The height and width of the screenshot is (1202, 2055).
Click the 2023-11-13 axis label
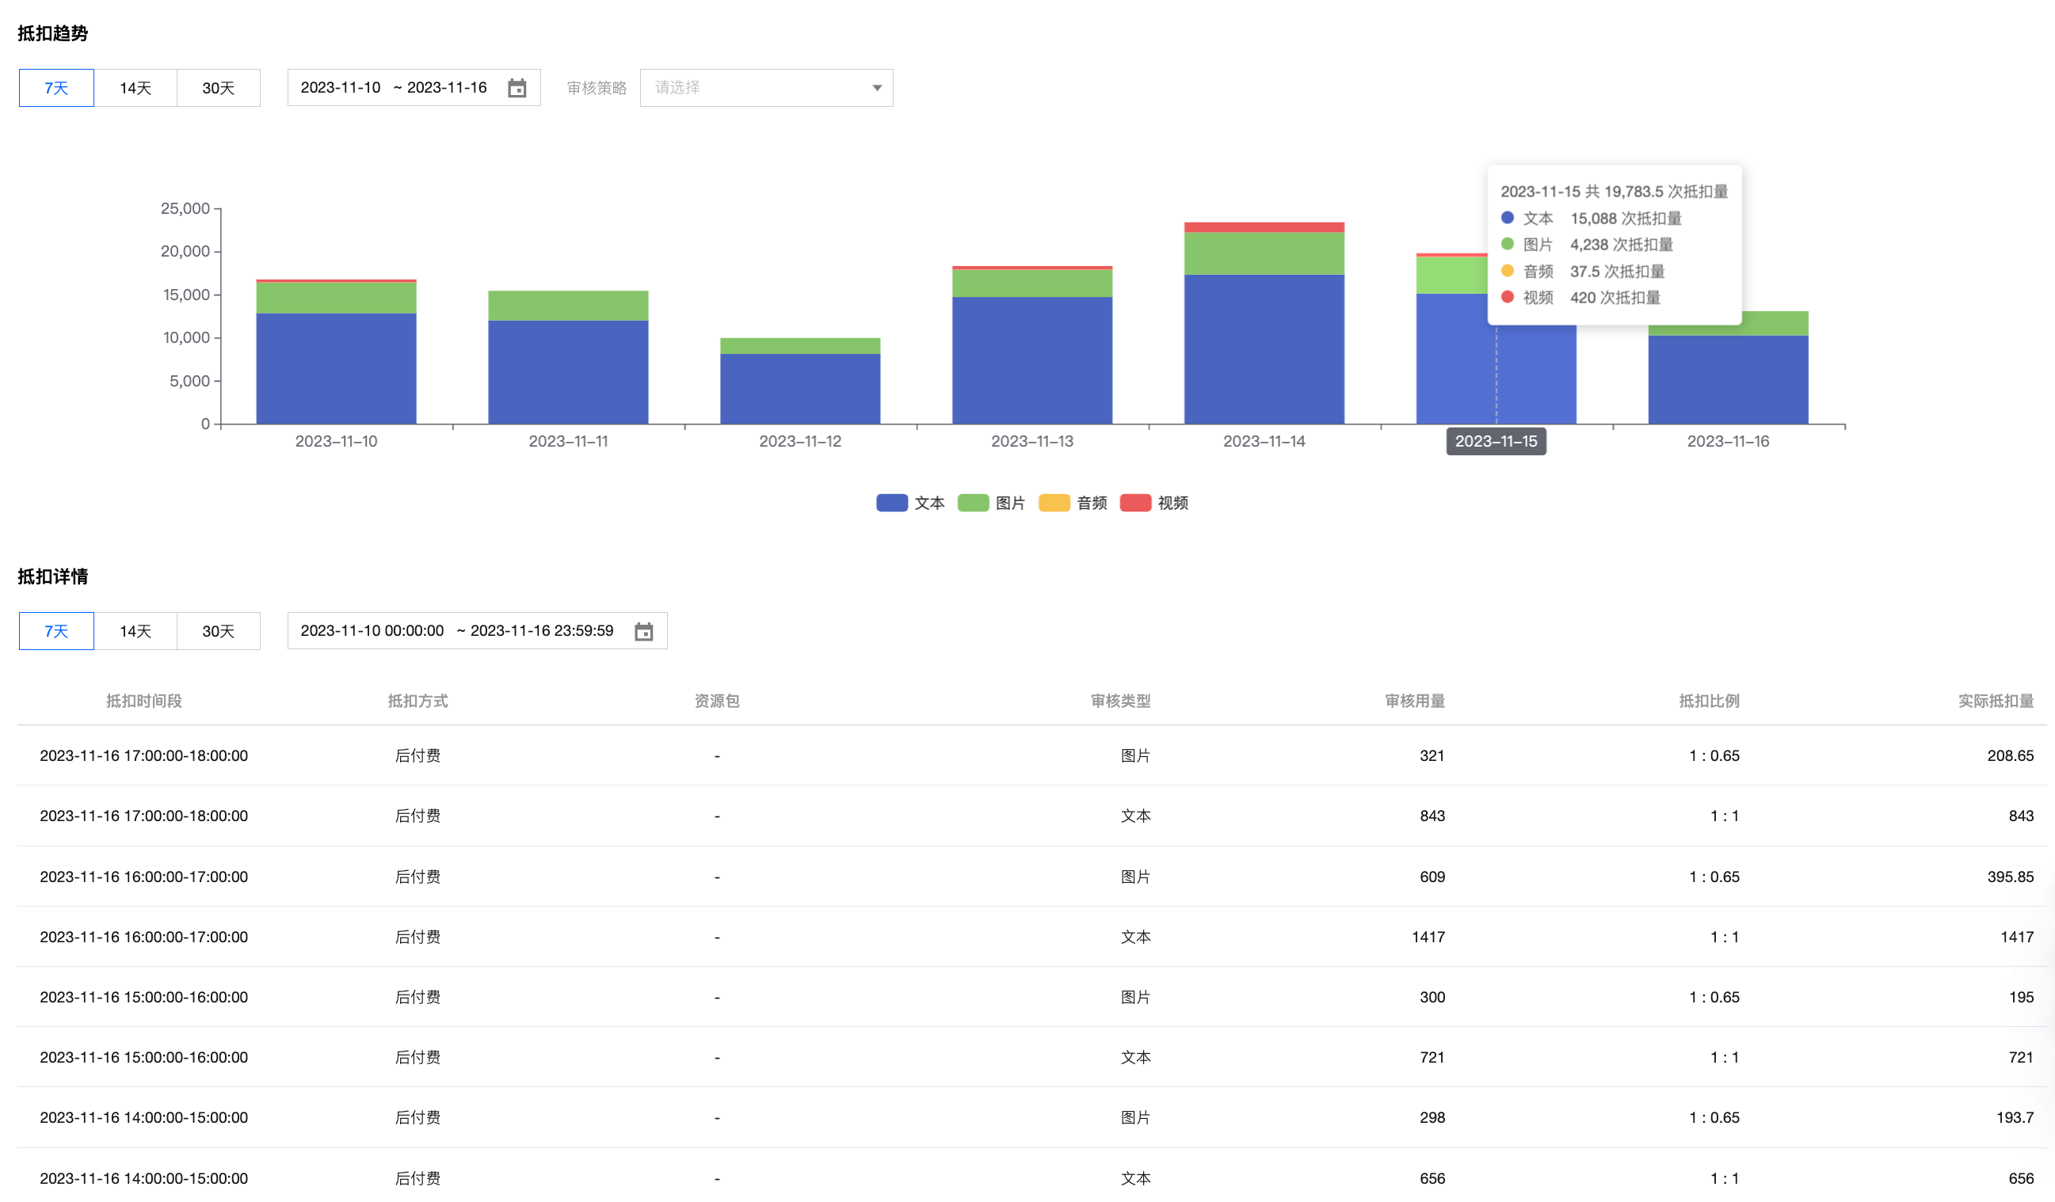1032,442
